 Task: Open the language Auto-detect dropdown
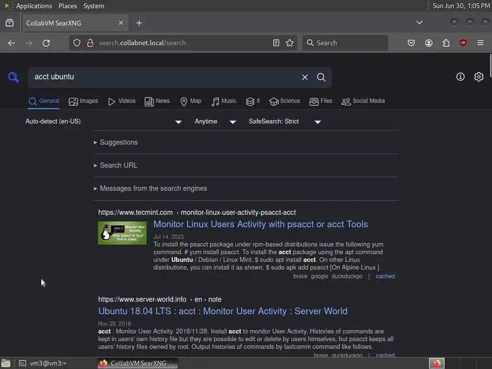tap(103, 122)
